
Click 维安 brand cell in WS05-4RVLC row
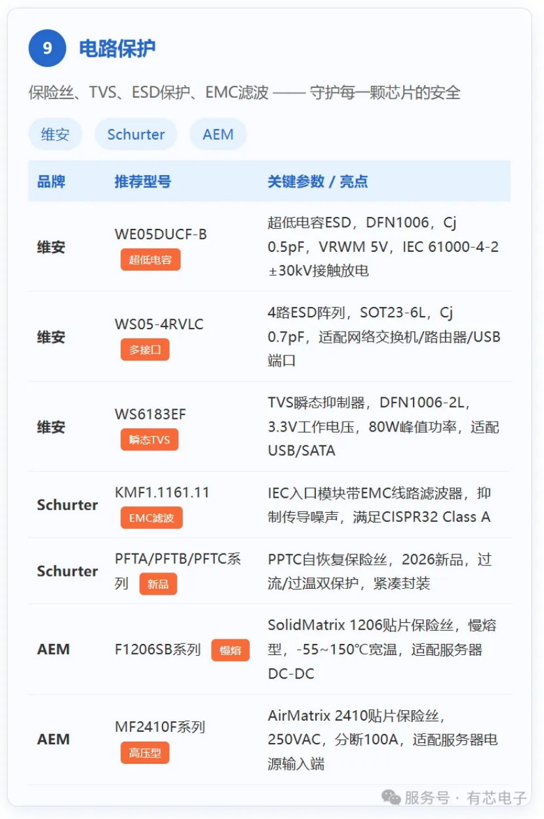(51, 337)
